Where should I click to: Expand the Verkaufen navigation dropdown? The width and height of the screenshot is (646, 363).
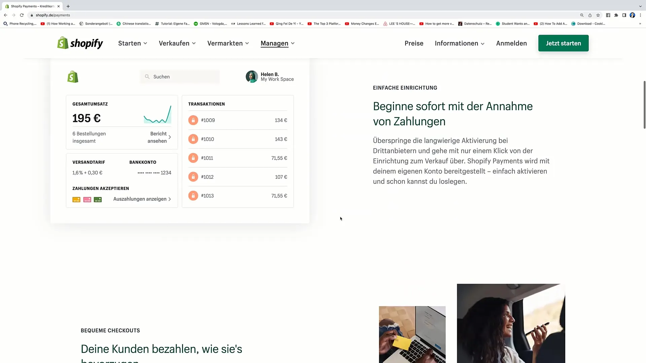[177, 43]
